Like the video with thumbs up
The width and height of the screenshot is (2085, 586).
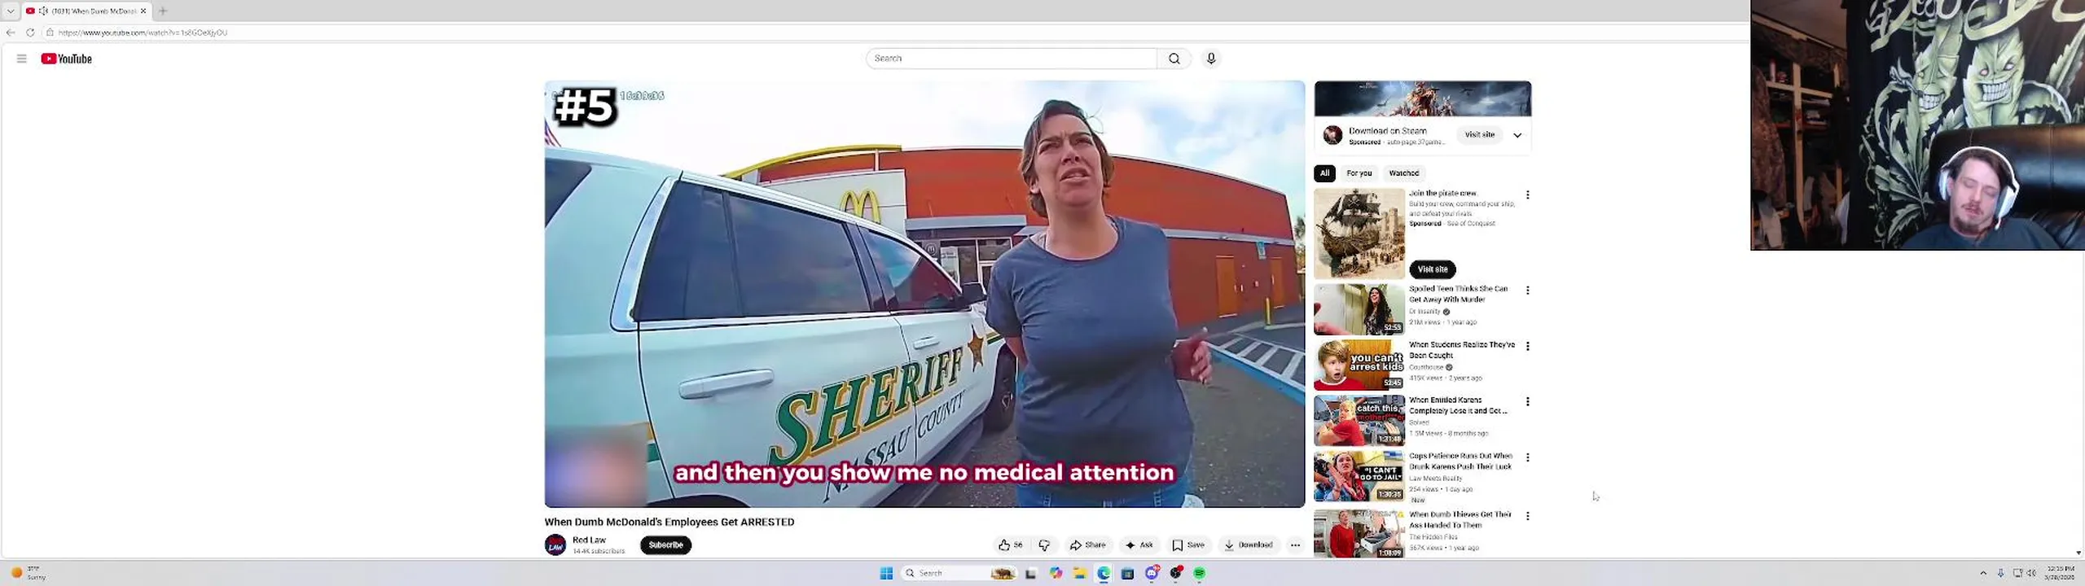tap(1010, 545)
